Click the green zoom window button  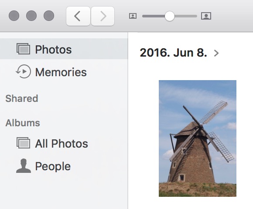49,16
